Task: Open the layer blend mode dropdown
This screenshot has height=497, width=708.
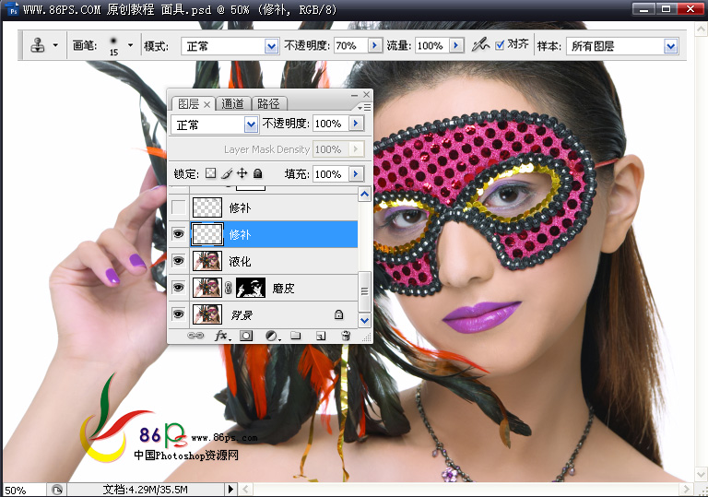Action: (x=251, y=124)
